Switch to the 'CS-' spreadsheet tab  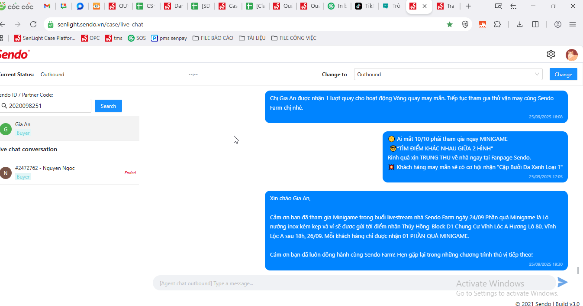[146, 6]
